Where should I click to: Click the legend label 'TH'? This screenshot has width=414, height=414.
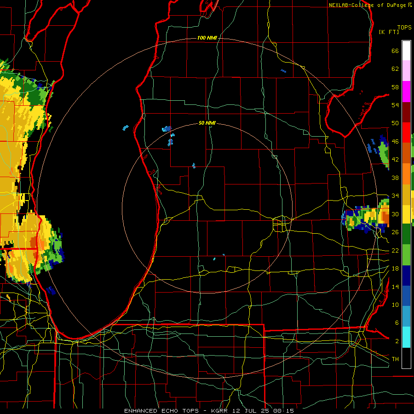(x=395, y=359)
